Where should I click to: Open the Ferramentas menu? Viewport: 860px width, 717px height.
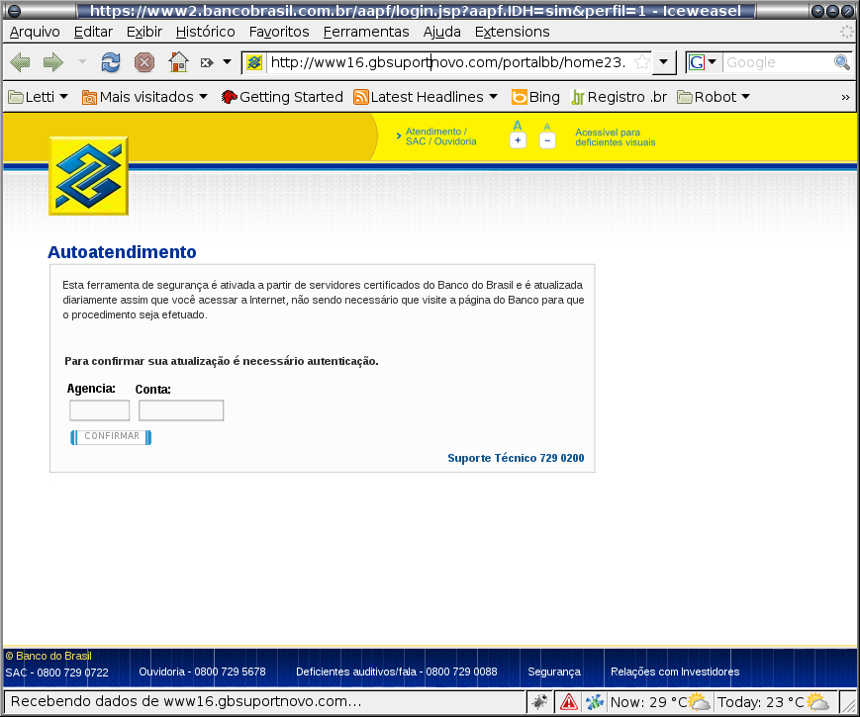[366, 32]
